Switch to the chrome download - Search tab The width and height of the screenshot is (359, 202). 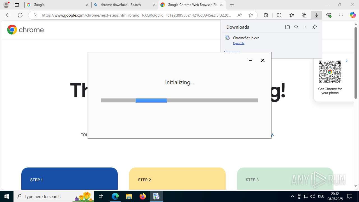pos(125,5)
